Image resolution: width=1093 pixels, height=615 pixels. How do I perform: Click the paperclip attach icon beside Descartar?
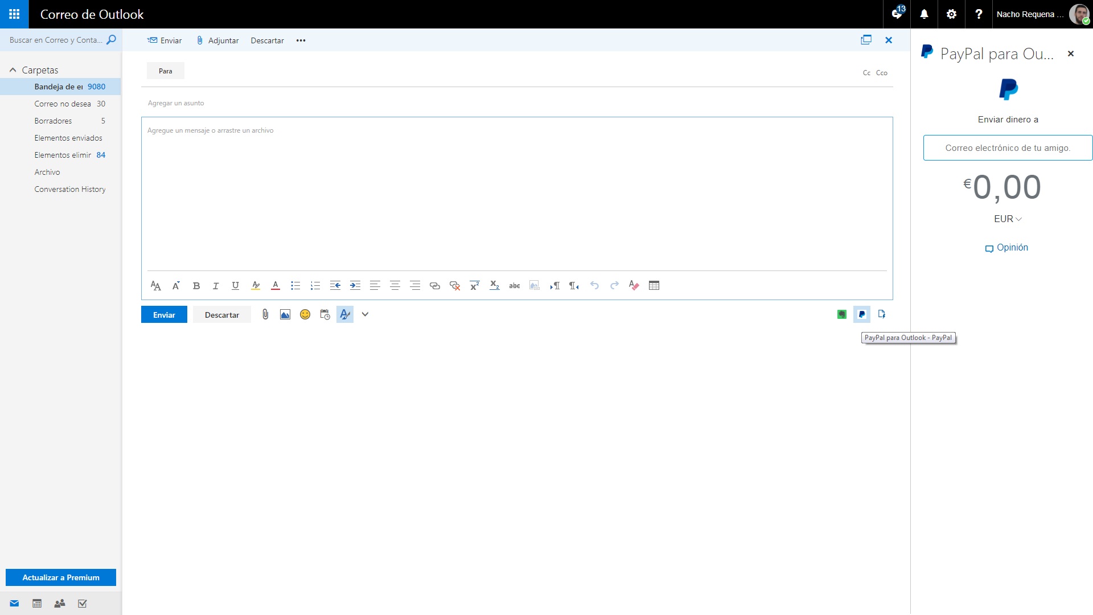(x=265, y=314)
